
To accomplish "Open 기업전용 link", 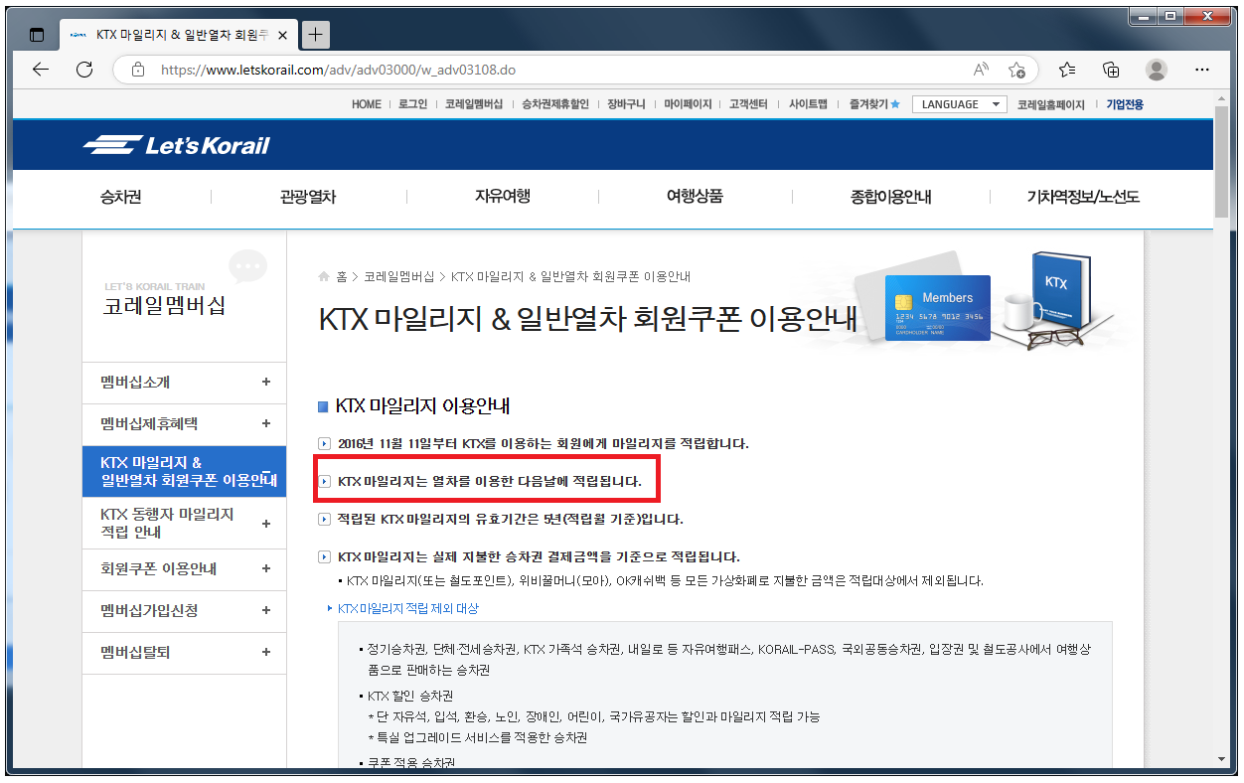I will coord(1125,104).
